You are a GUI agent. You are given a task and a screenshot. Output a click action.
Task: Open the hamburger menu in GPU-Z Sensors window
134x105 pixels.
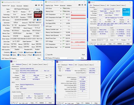(x=85, y=5)
